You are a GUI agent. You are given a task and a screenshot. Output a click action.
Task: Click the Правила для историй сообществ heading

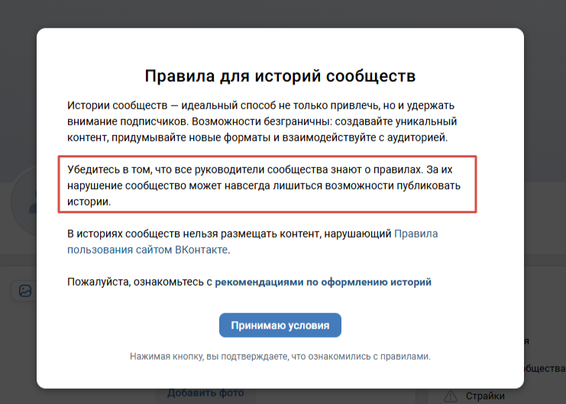pyautogui.click(x=280, y=76)
